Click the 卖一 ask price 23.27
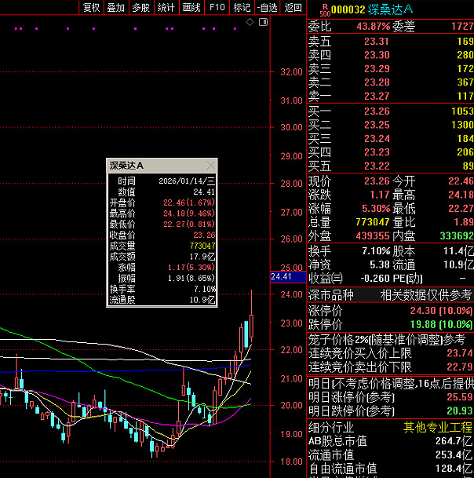The height and width of the screenshot is (478, 474). point(377,96)
